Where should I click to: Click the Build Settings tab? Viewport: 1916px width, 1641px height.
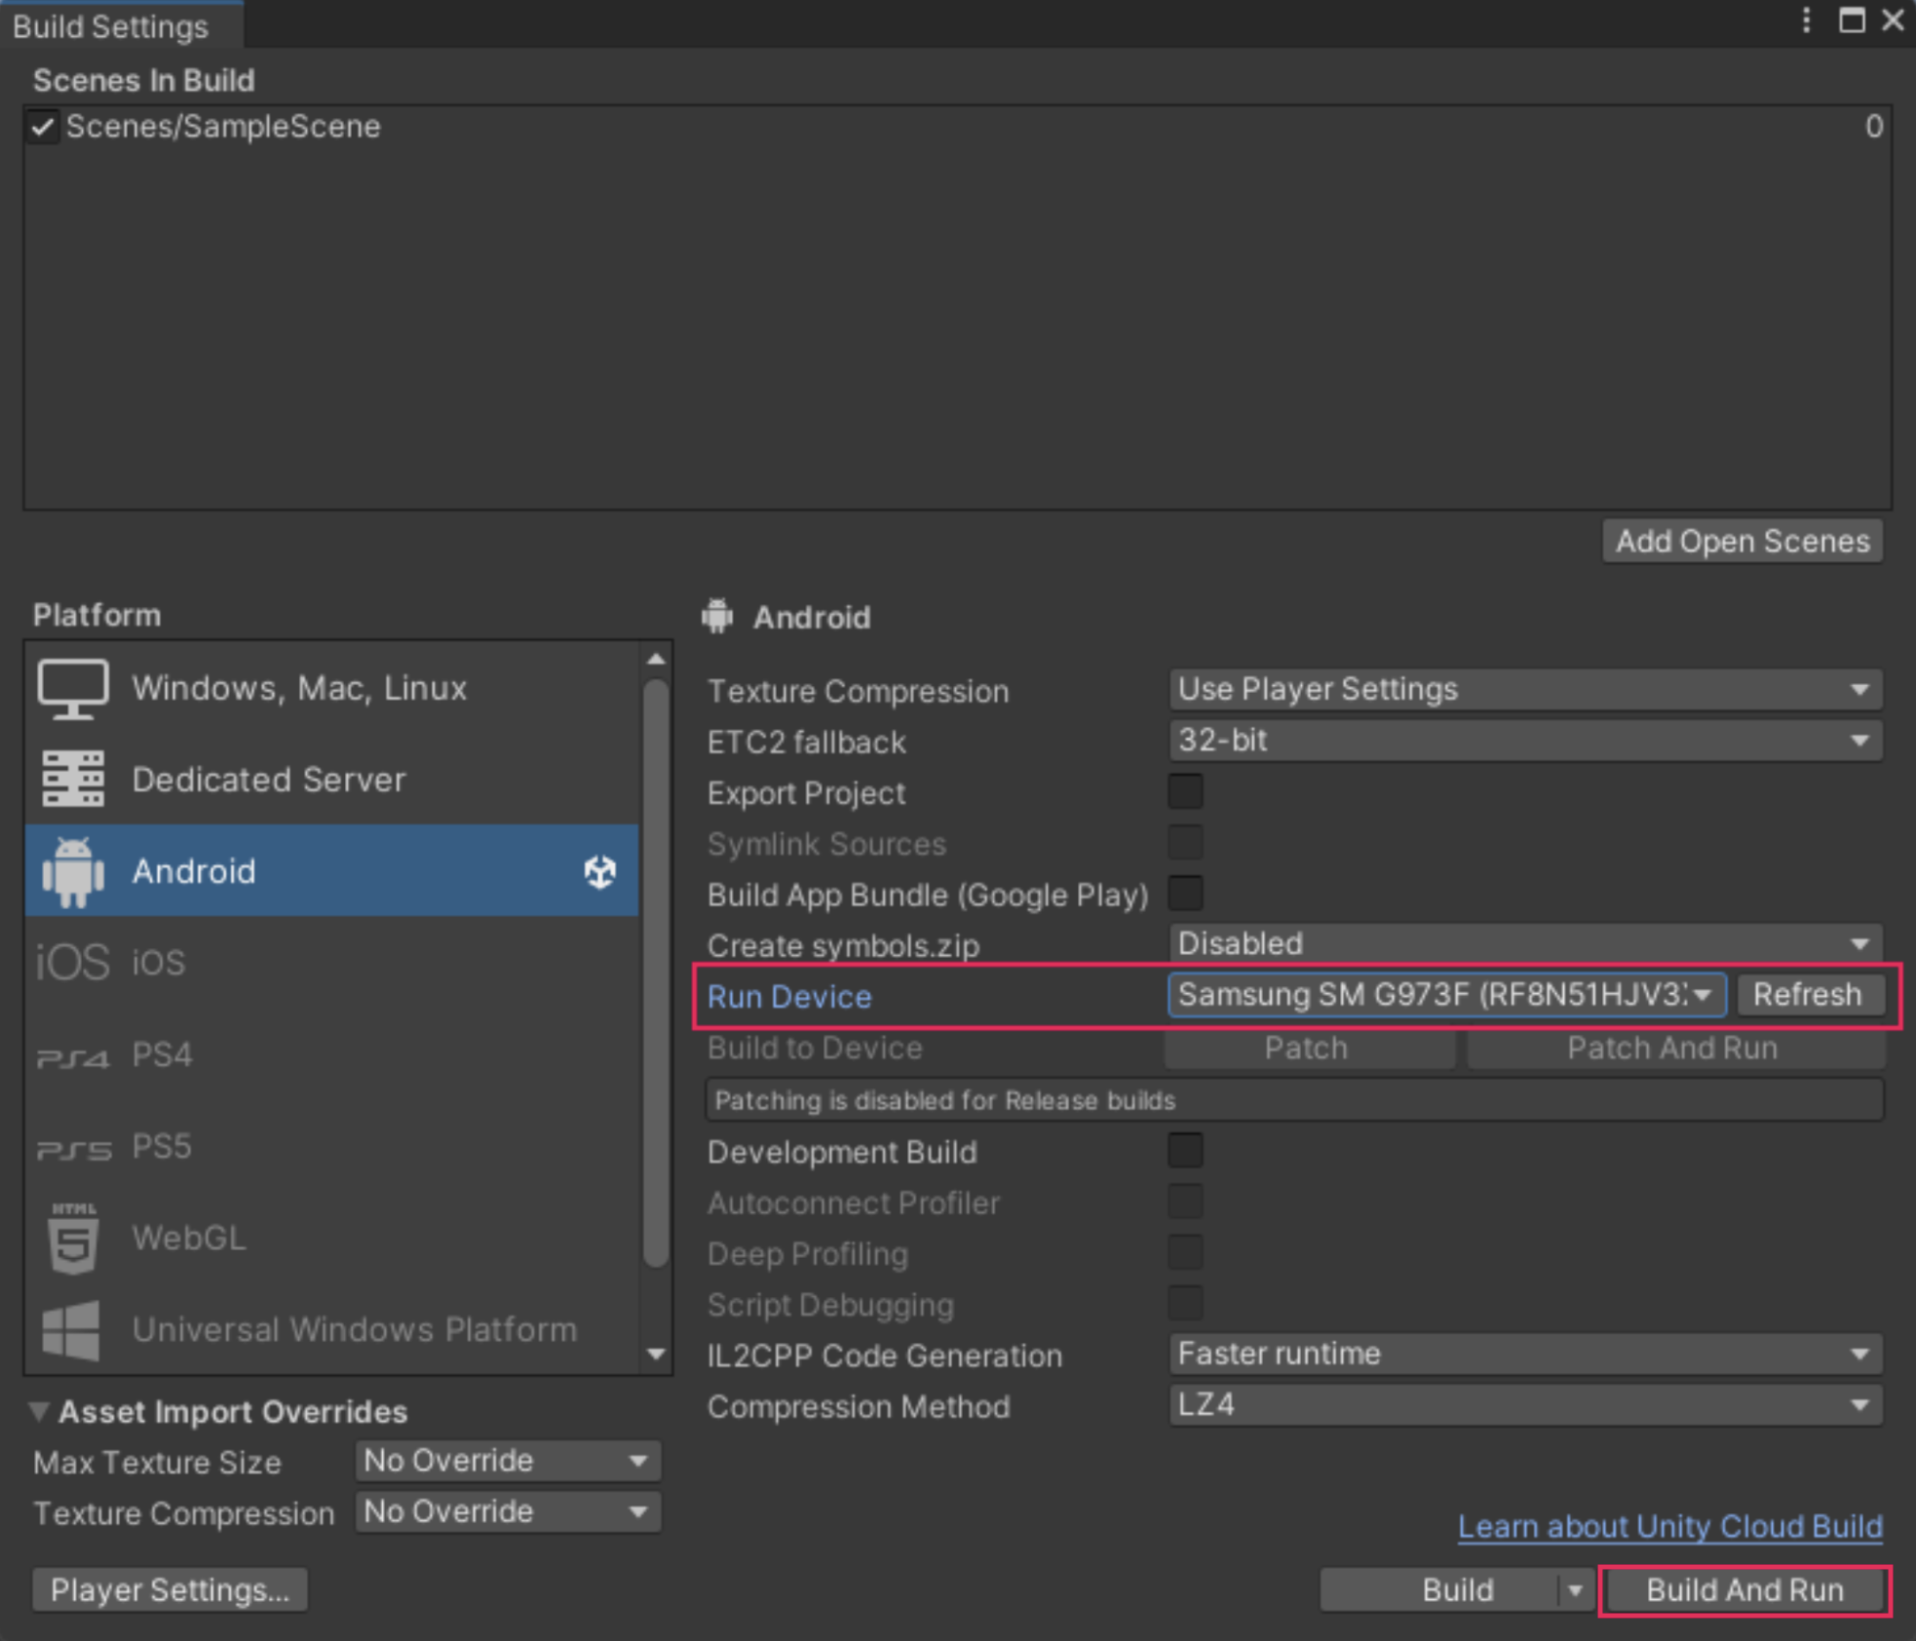click(x=112, y=26)
